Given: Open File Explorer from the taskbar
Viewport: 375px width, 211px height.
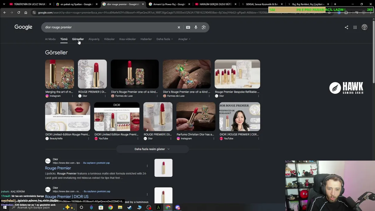Looking at the screenshot, I should coord(120,207).
